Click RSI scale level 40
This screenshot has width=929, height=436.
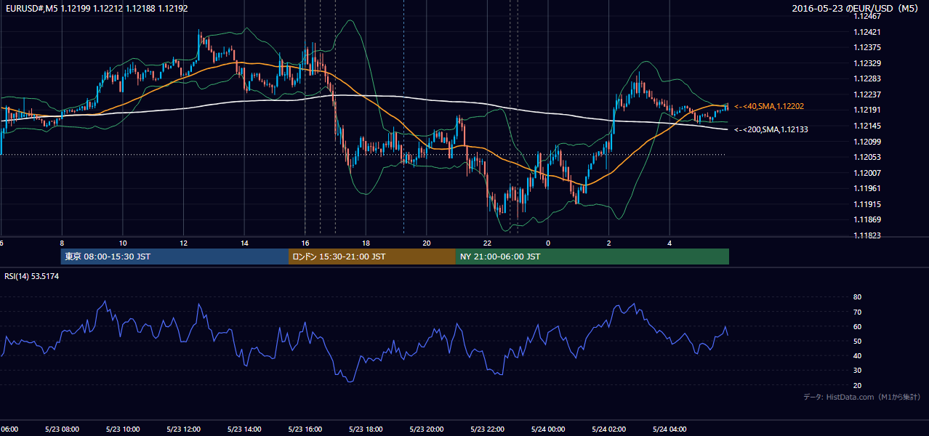click(x=857, y=355)
